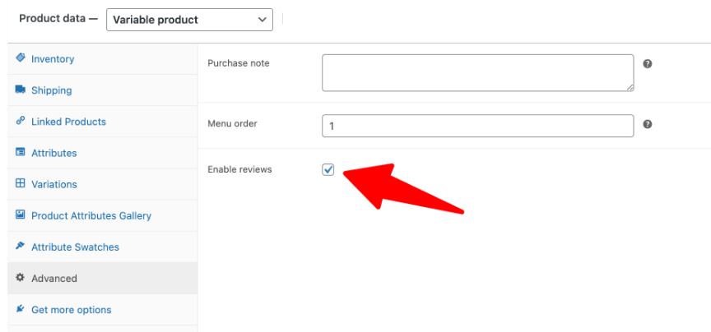Focus the Menu order input field
711x332 pixels.
[x=477, y=126]
